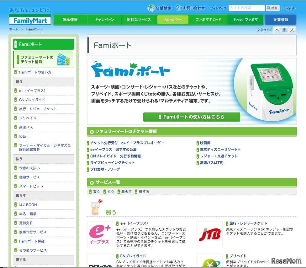Open the お問い合わせ question-mark icon

pyautogui.click(x=179, y=8)
